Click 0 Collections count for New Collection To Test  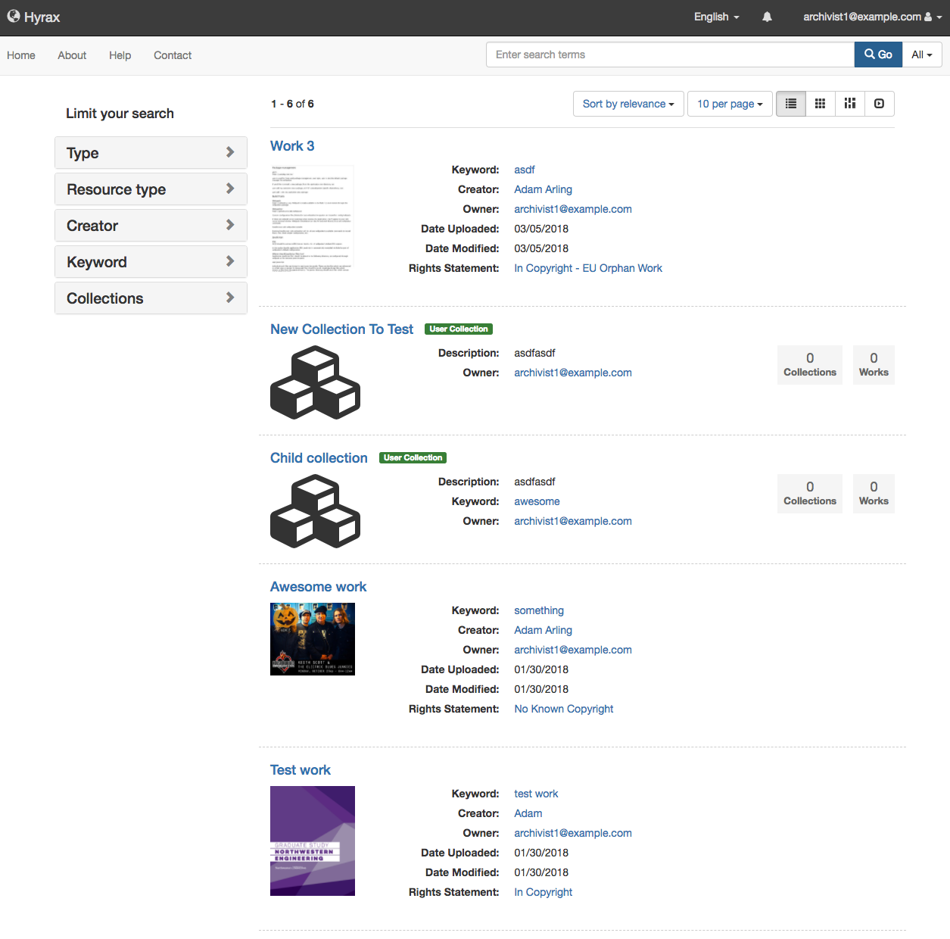pos(810,365)
